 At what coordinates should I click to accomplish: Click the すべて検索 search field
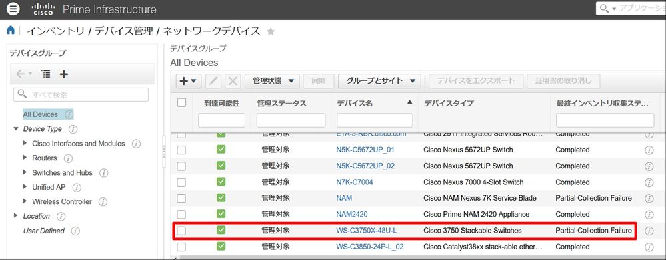(x=81, y=95)
